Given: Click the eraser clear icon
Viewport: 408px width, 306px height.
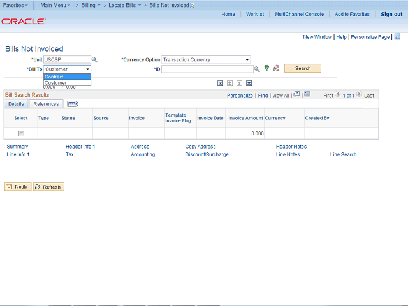Looking at the screenshot, I should 276,68.
